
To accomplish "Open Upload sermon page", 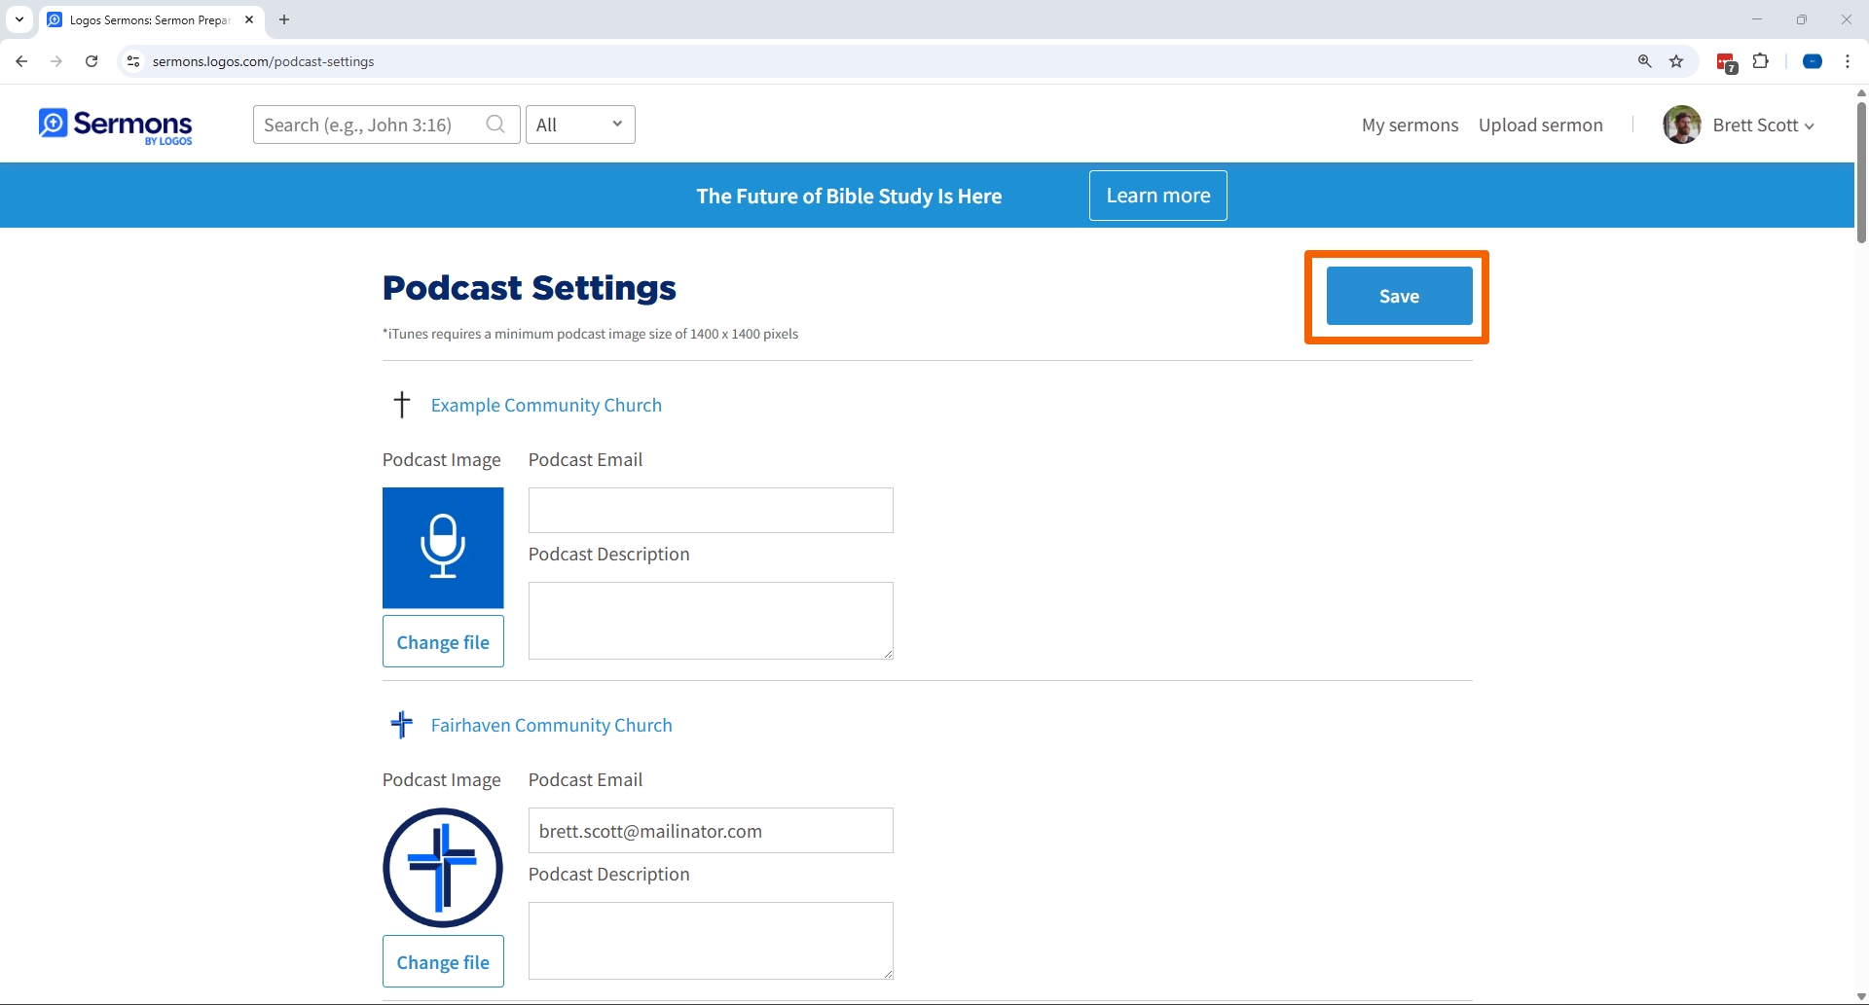I will pyautogui.click(x=1540, y=125).
